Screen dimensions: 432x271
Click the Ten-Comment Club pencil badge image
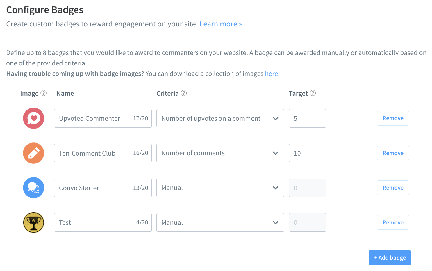(x=34, y=153)
